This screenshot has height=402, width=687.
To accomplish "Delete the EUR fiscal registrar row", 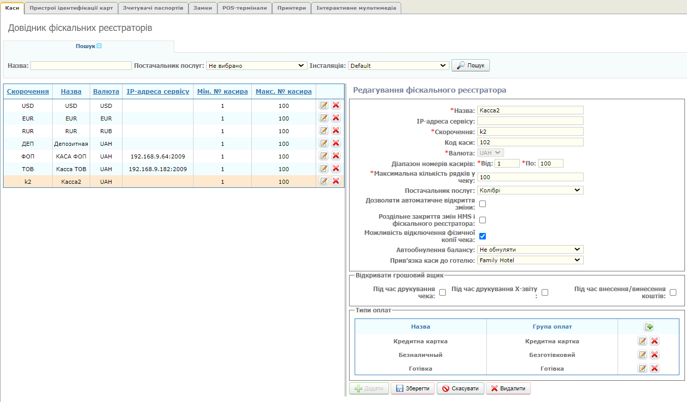I will [335, 118].
